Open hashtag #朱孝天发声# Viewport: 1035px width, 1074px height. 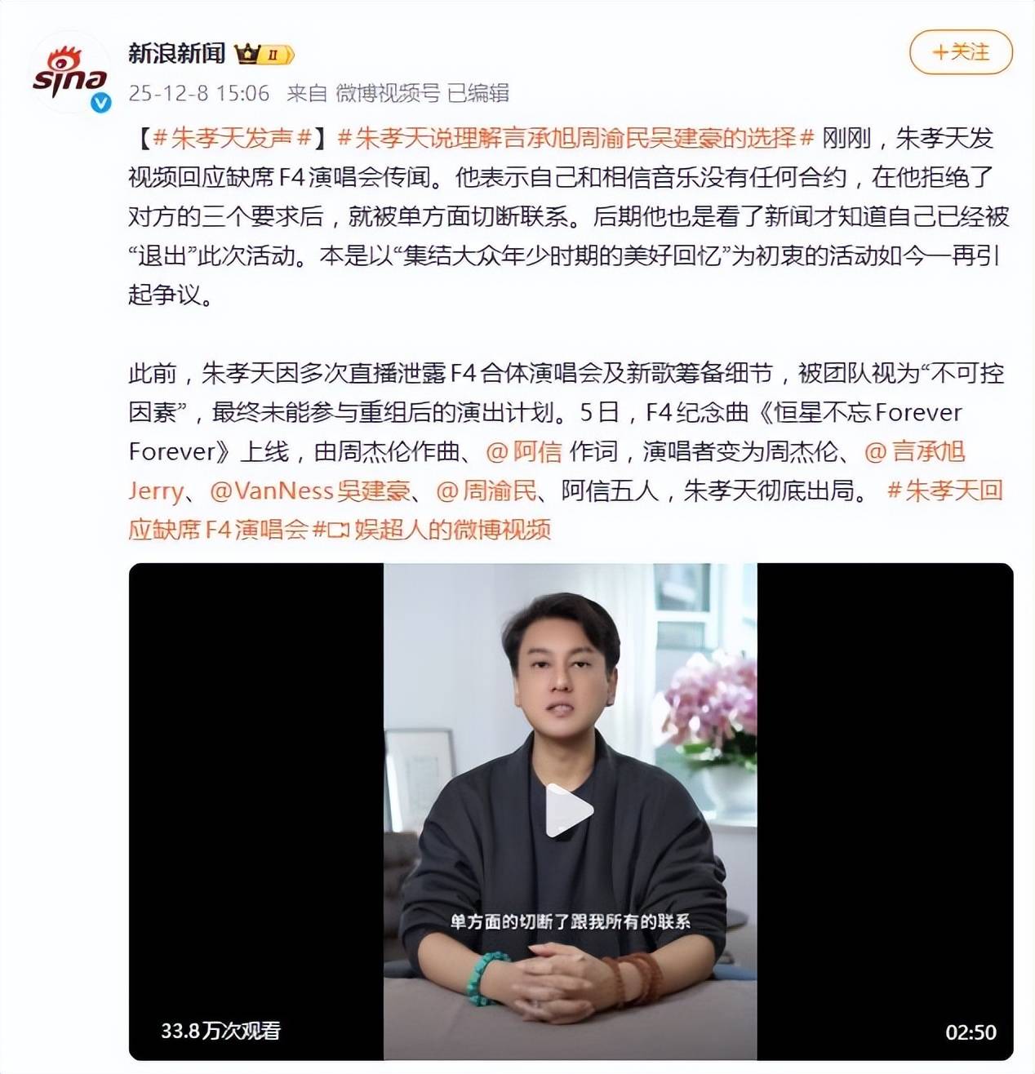point(233,138)
